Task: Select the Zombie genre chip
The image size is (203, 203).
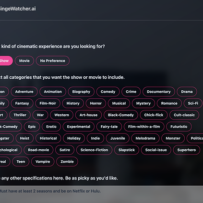Action: [x=67, y=162]
